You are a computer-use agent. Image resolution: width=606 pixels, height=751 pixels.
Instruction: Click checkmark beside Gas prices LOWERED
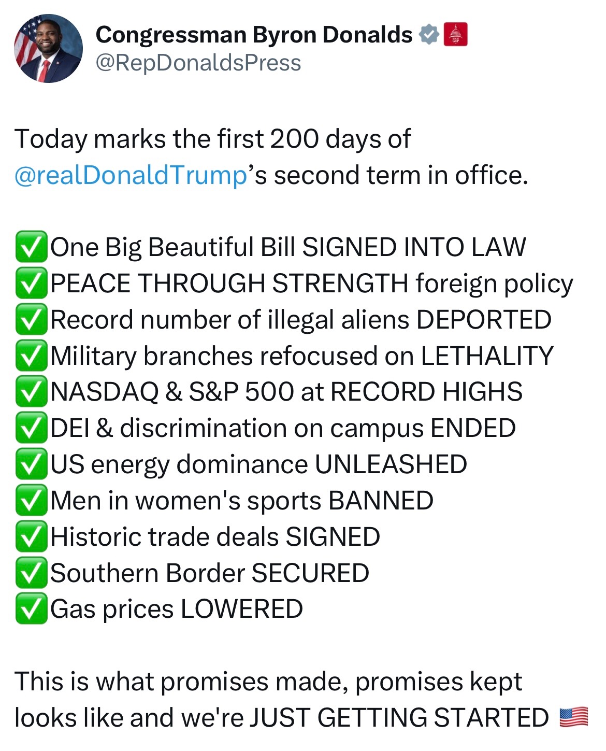coord(31,609)
